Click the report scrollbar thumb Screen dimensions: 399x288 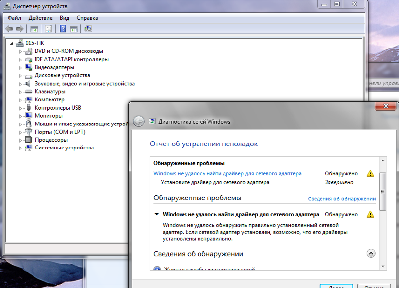pyautogui.click(x=382, y=191)
